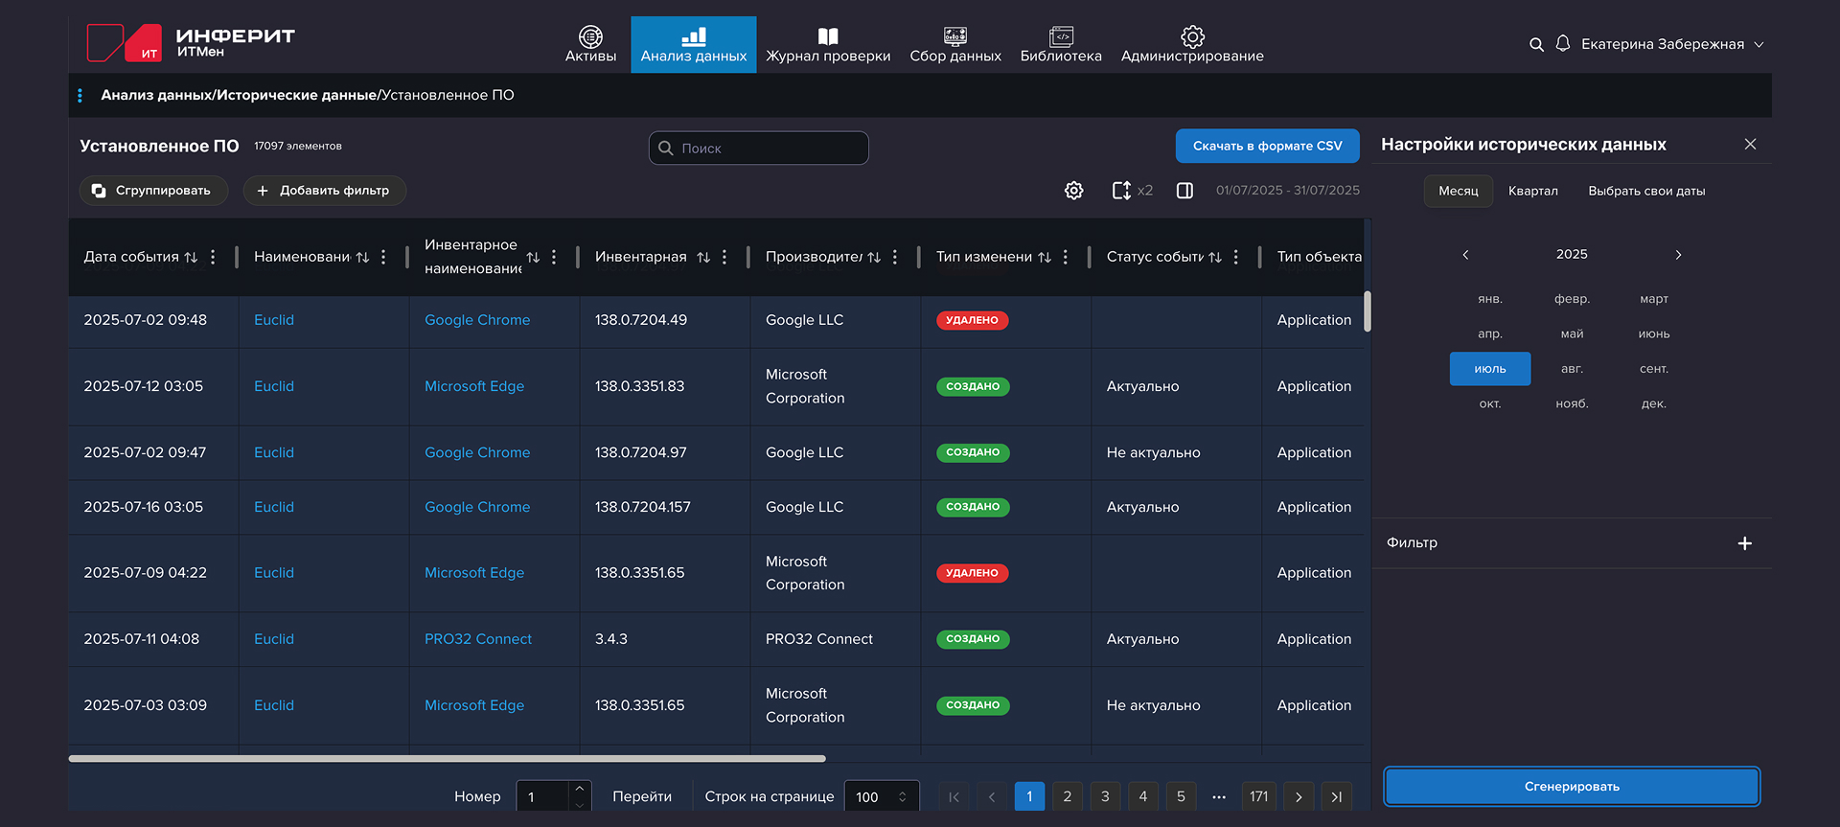Select month февр.
Image resolution: width=1840 pixels, height=827 pixels.
[1572, 299]
